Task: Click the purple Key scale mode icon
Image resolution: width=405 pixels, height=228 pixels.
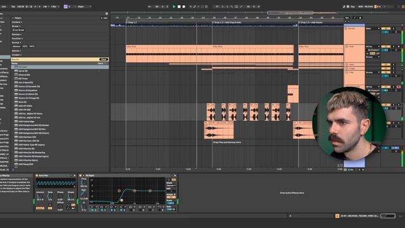Action: [x=66, y=6]
